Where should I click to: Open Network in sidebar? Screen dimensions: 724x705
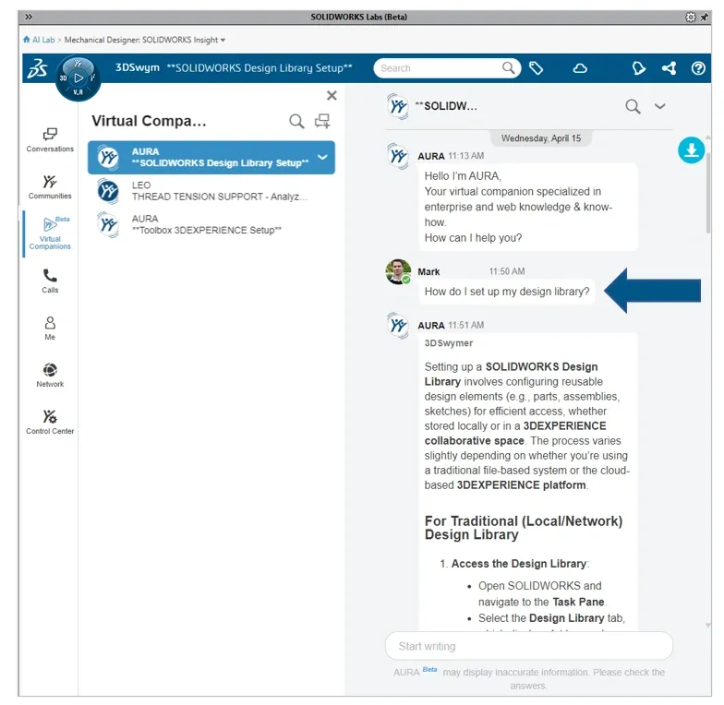(50, 375)
